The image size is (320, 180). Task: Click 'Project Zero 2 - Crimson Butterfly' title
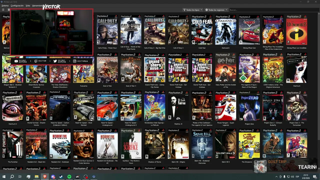coord(273,124)
